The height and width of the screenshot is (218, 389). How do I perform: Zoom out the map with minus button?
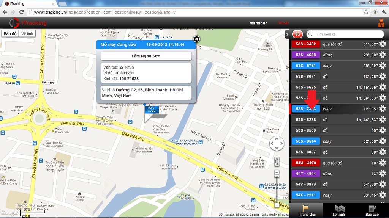(277, 205)
